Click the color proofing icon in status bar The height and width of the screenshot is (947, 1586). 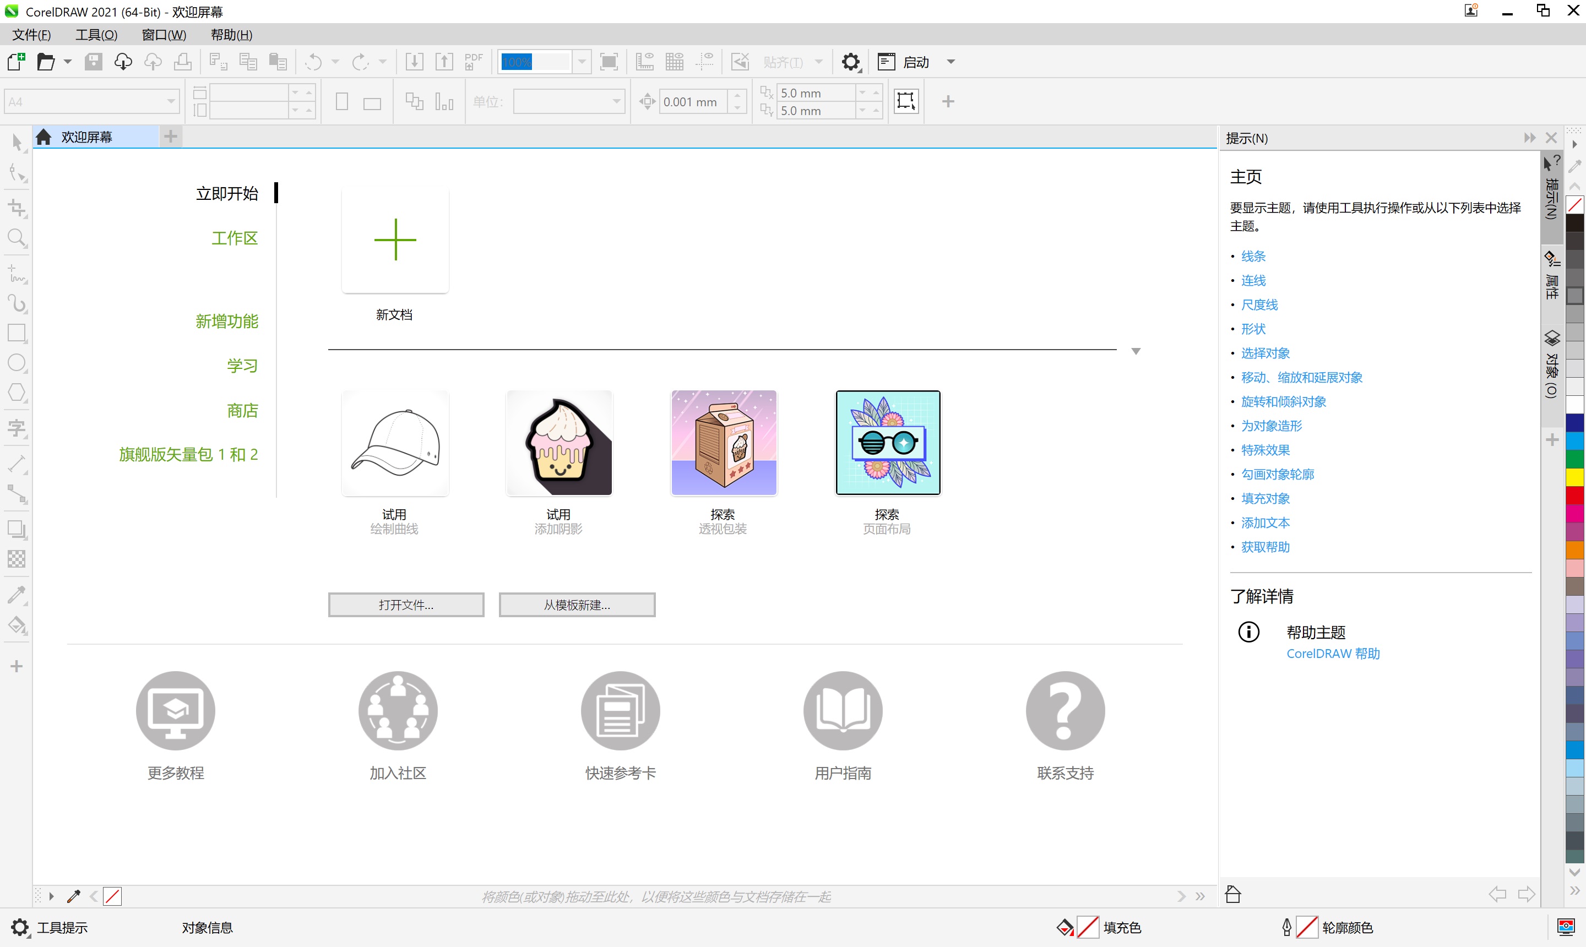pyautogui.click(x=1566, y=927)
